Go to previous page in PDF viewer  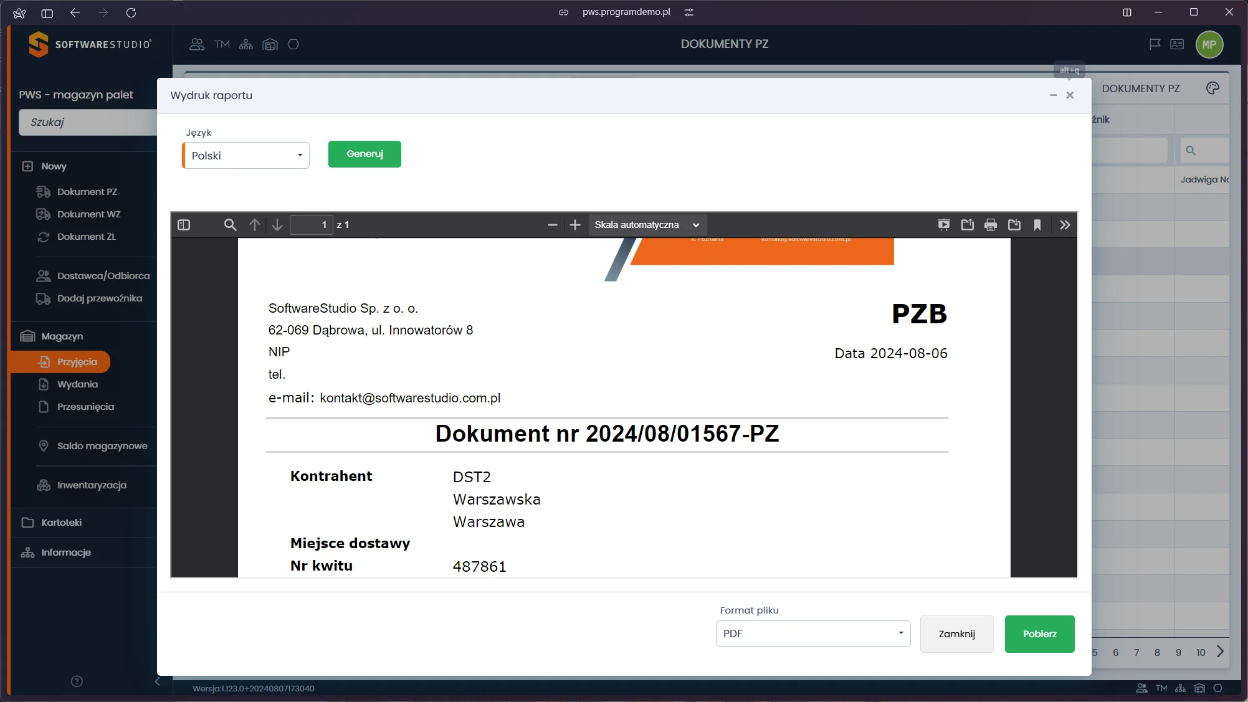tap(254, 225)
